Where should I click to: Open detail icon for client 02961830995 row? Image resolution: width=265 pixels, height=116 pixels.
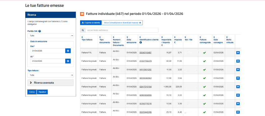(x=238, y=95)
